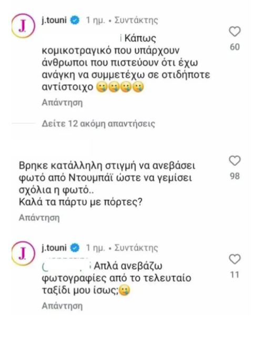
Task: Click the verified badge on the bottom j.touni reply
Action: (75, 248)
